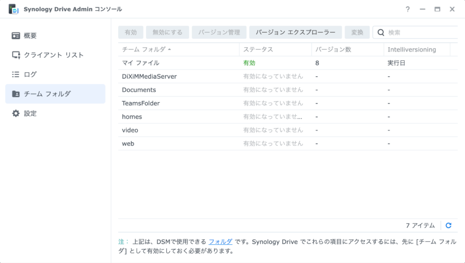The height and width of the screenshot is (263, 465).
Task: Click the クライアント リスト monitor icon
Action: click(x=16, y=55)
